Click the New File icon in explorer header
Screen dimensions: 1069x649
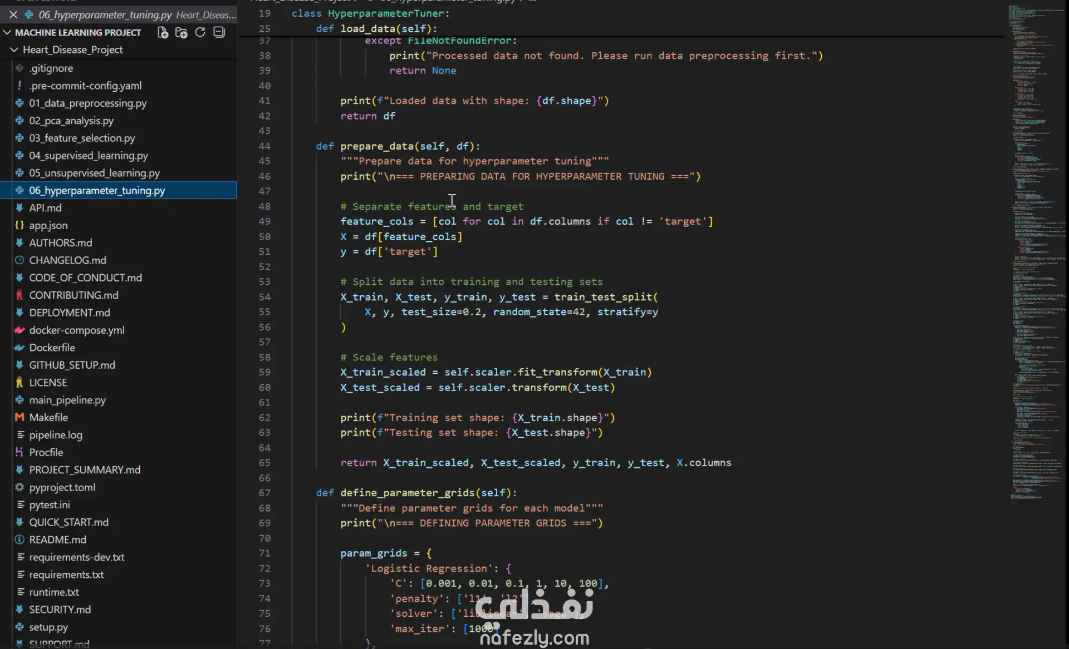coord(163,32)
